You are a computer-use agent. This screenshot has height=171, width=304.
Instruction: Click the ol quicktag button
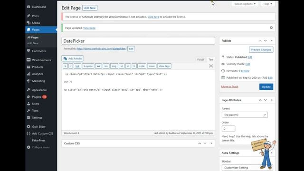[128, 66]
